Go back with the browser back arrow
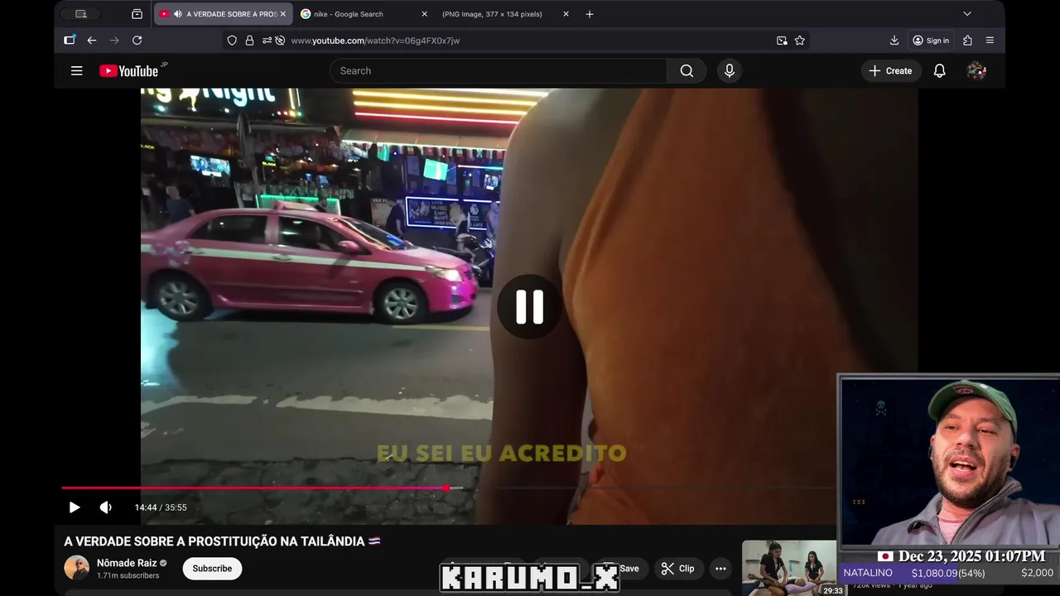The height and width of the screenshot is (596, 1060). point(92,41)
